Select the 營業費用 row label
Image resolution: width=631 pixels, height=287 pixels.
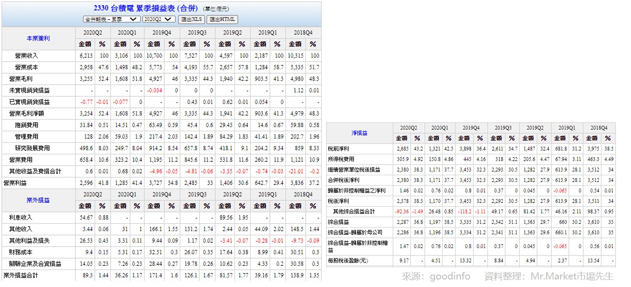[x=21, y=160]
